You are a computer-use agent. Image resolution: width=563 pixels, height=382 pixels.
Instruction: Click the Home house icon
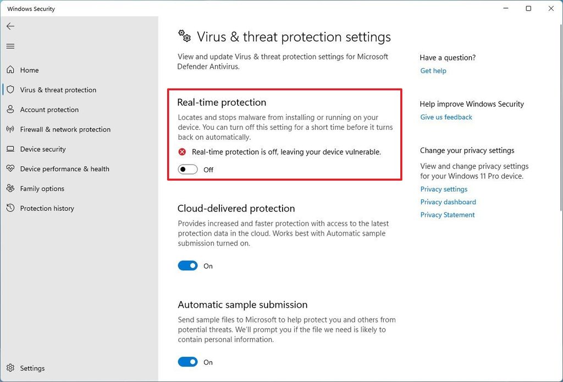coord(10,70)
